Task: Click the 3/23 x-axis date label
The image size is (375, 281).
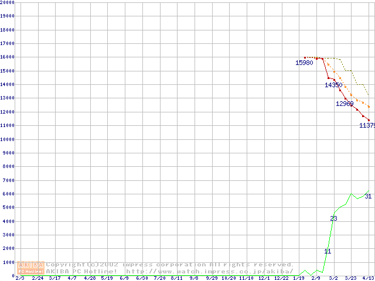Action: [x=350, y=278]
